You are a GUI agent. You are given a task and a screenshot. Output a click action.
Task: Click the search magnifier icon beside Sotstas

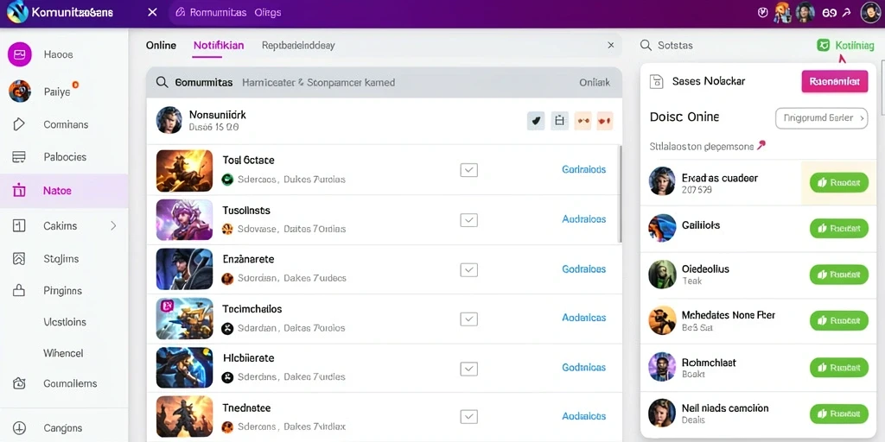click(x=646, y=45)
